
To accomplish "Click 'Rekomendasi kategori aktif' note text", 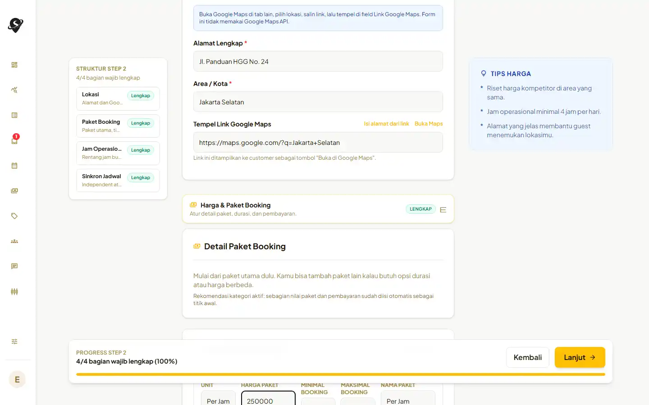I will point(314,300).
